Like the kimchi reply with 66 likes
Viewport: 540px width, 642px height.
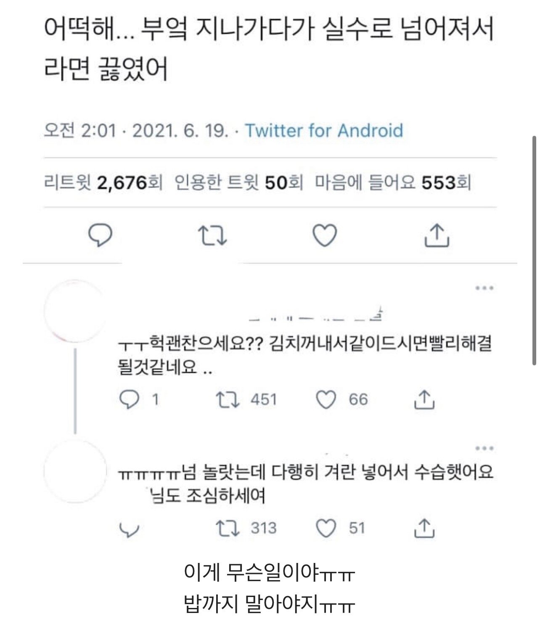(326, 399)
